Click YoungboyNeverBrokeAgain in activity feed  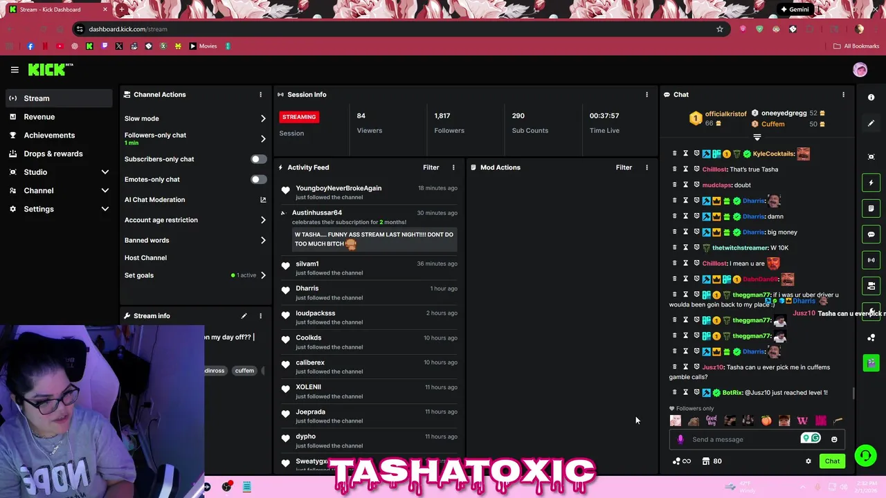[338, 188]
